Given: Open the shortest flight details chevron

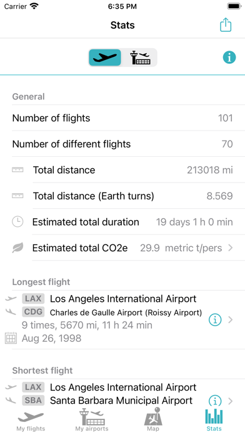Looking at the screenshot, I should [x=230, y=401].
